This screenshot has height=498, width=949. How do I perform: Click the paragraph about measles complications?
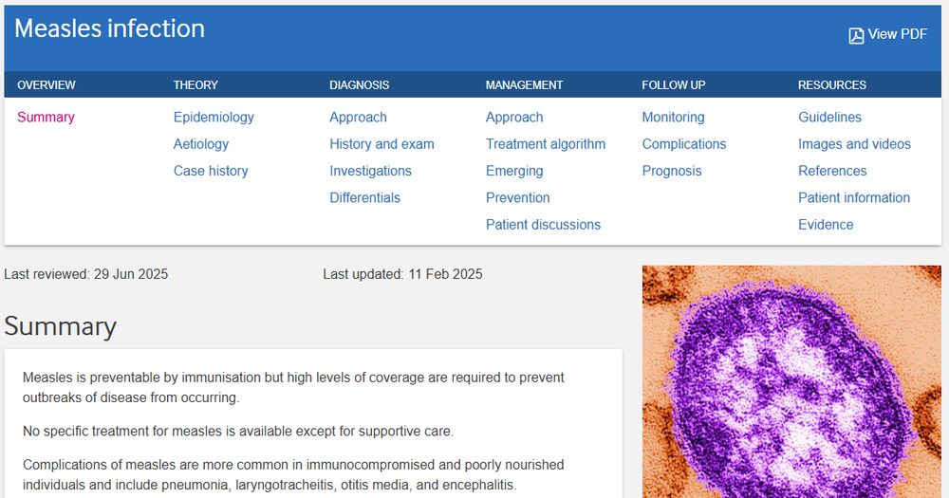293,475
